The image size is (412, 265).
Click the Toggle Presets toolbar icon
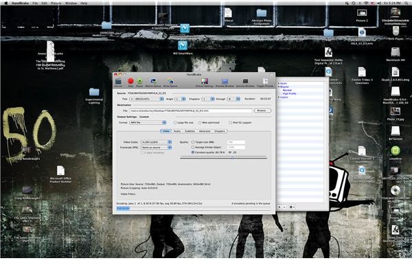coord(265,82)
